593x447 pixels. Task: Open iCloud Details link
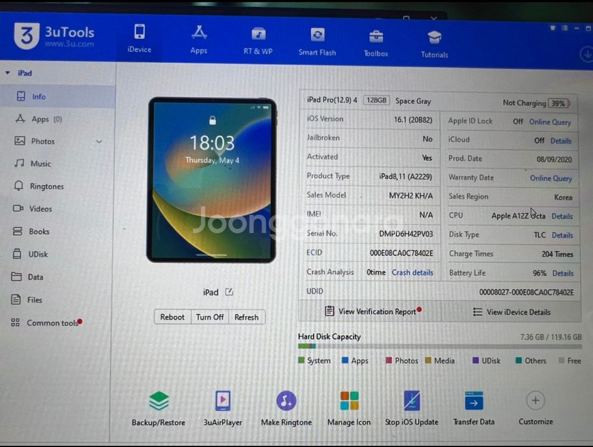point(561,141)
